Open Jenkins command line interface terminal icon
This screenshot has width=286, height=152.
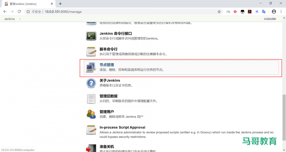tap(91, 36)
